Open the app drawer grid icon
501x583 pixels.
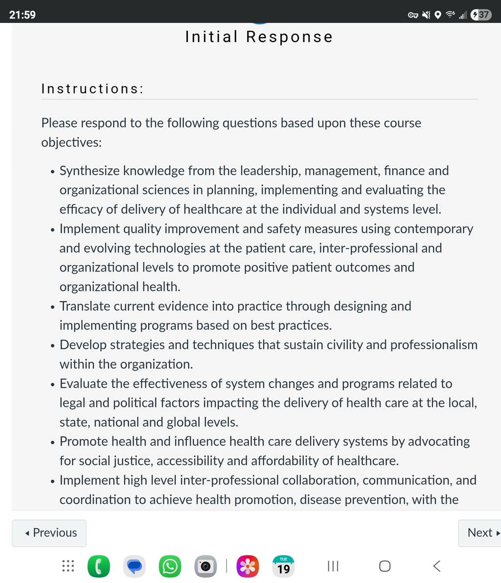click(68, 566)
